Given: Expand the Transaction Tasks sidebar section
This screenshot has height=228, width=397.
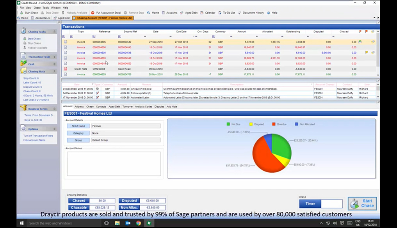Looking at the screenshot, I should point(54,57).
